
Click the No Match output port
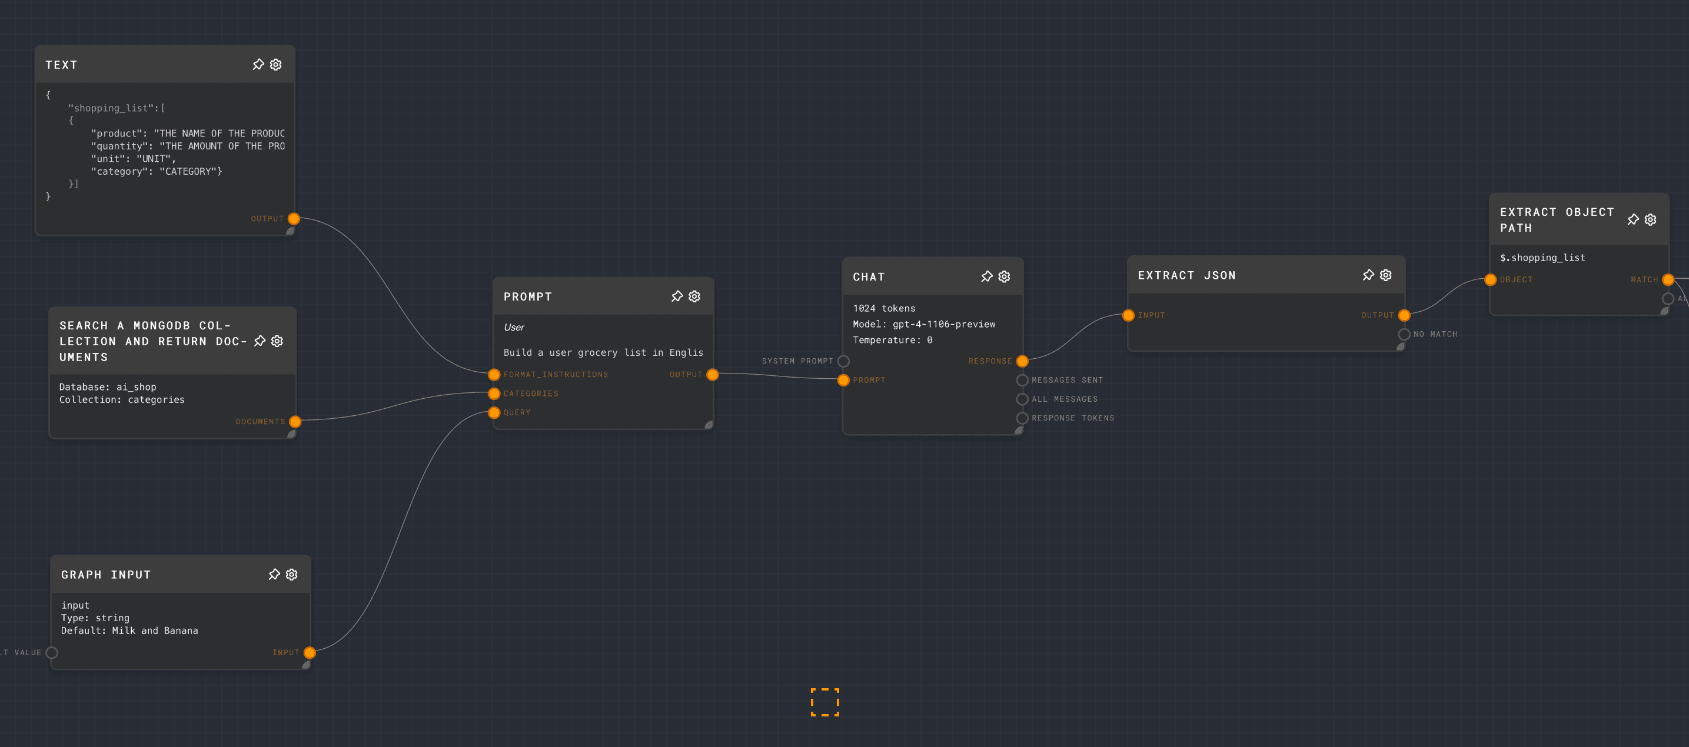(1404, 334)
